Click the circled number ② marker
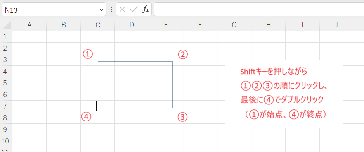 183,55
